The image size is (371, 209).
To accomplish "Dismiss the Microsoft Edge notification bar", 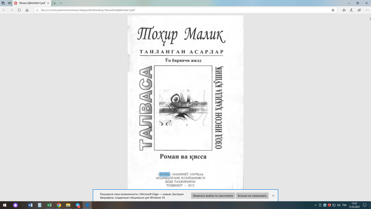I will pyautogui.click(x=273, y=196).
